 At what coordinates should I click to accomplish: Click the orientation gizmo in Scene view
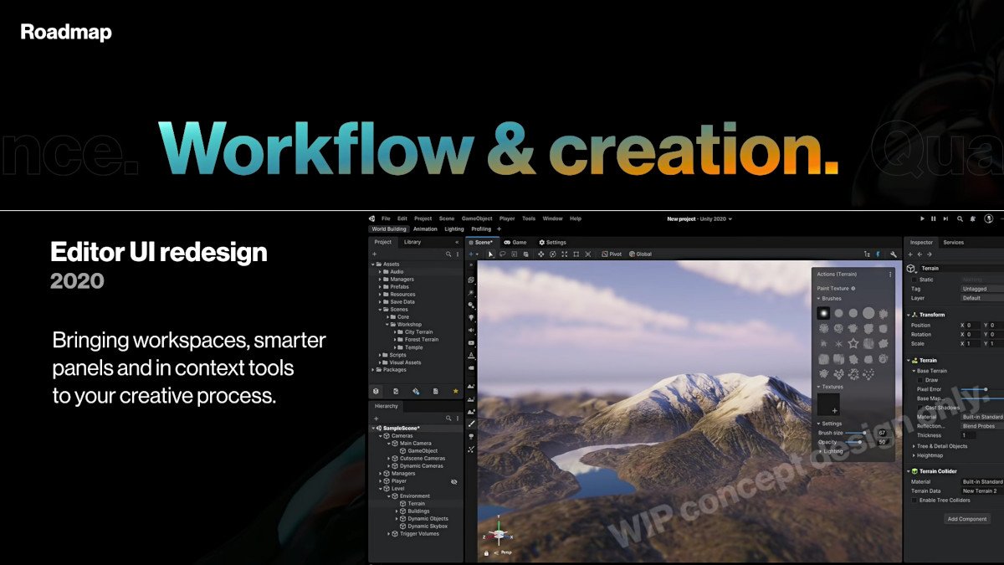499,532
